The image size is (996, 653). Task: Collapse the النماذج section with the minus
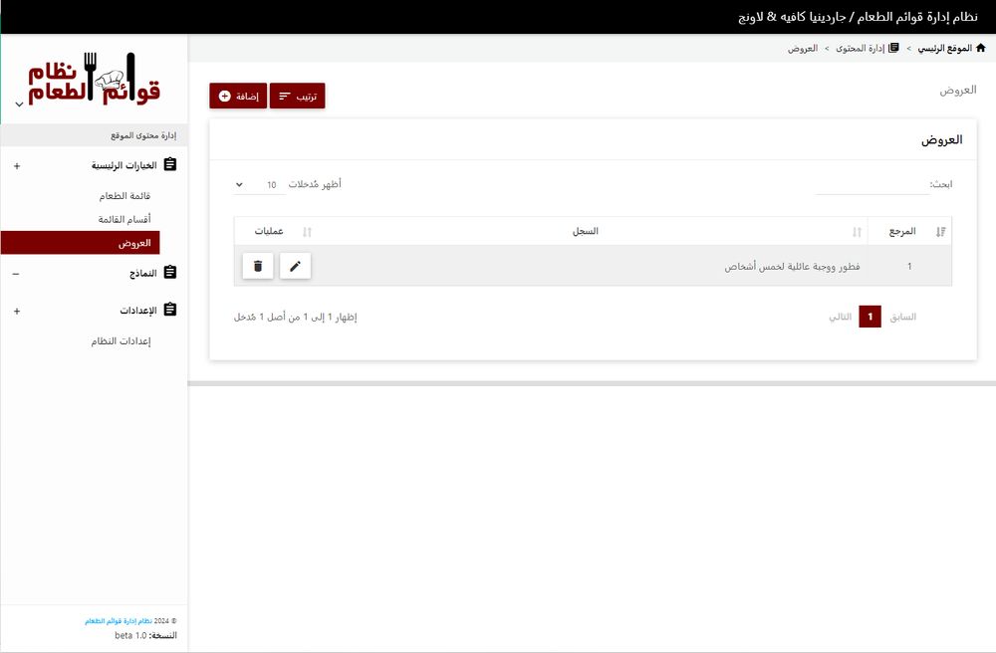(x=16, y=272)
